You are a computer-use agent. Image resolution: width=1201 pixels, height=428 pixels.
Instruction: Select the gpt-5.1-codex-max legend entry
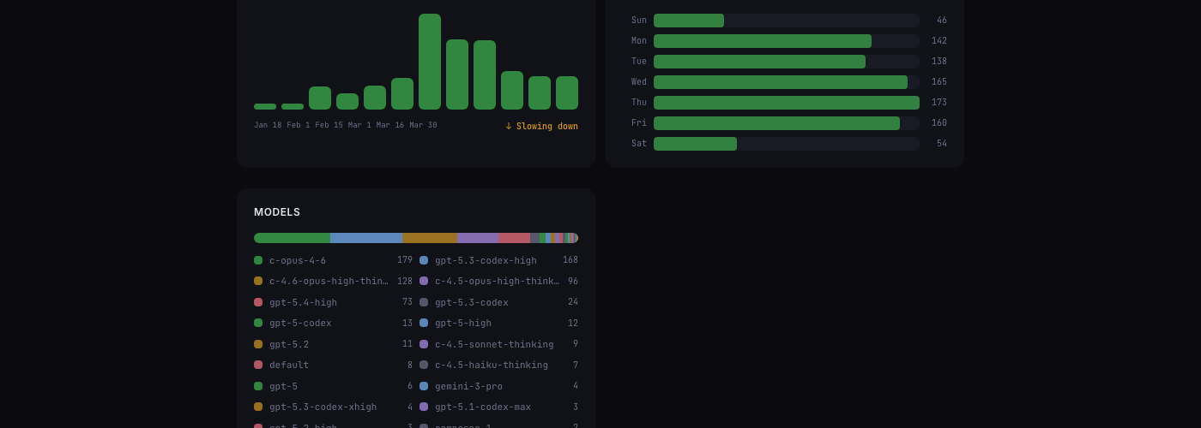coord(482,407)
